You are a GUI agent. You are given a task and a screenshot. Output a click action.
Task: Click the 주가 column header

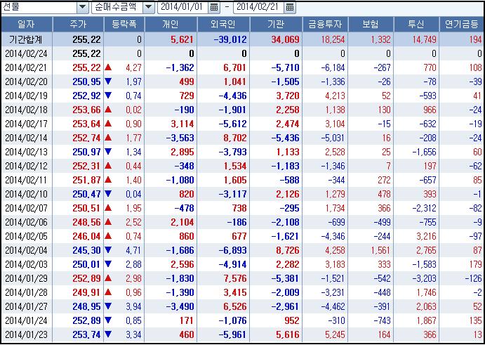[x=78, y=24]
